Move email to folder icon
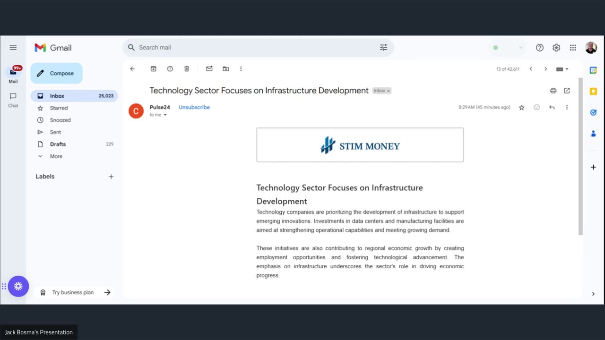605x340 pixels. click(x=226, y=69)
